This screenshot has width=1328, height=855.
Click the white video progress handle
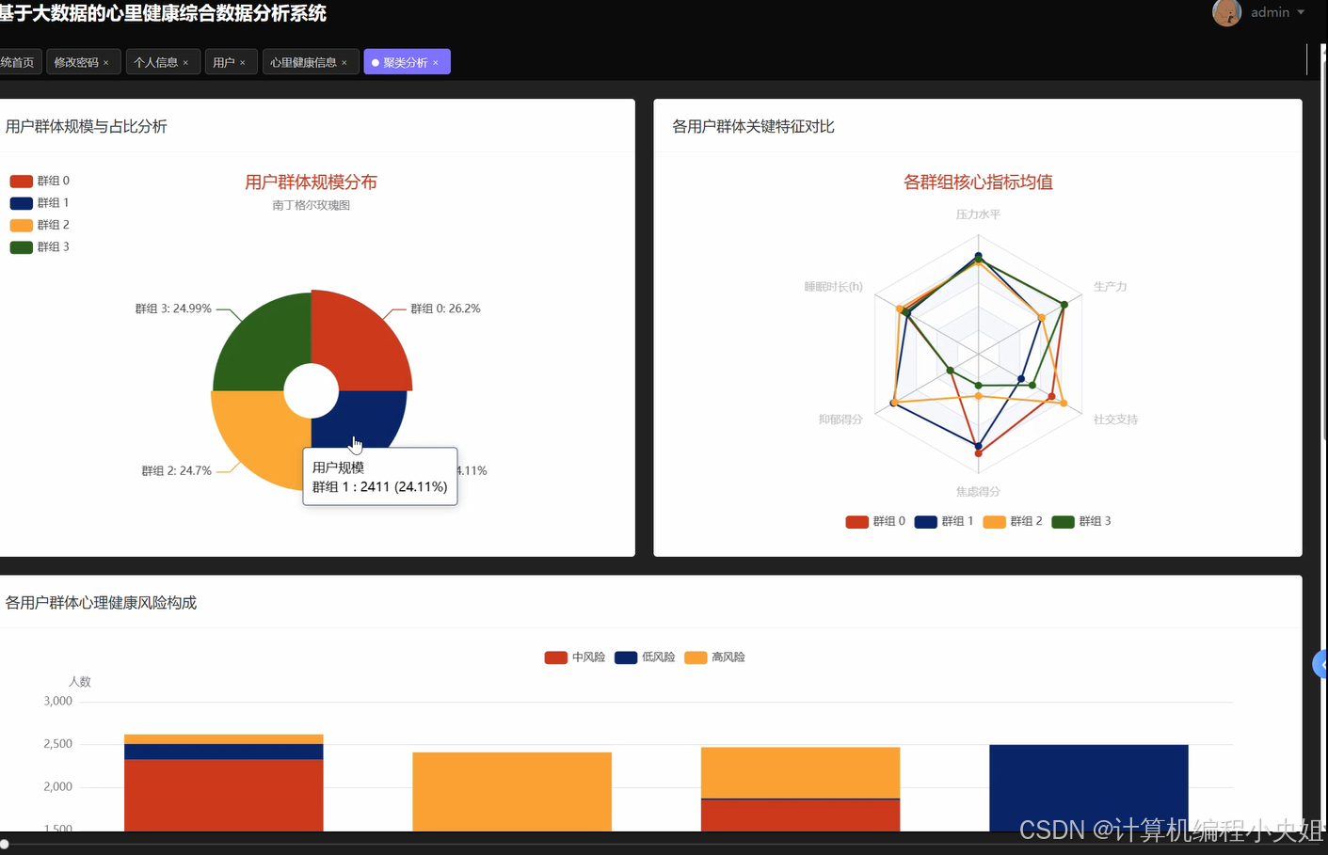tap(5, 845)
